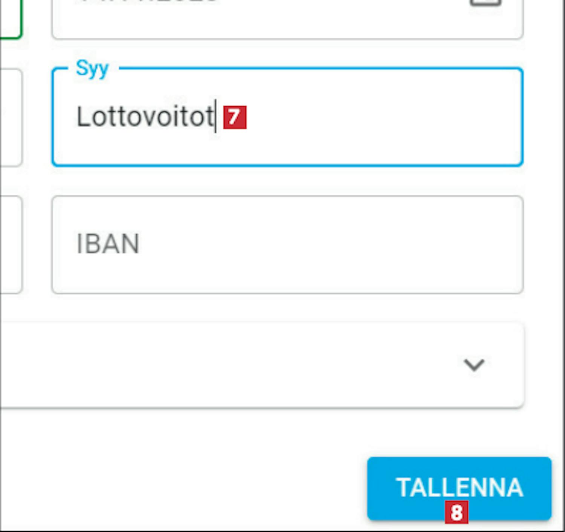
Task: Click the red number 8 badge
Action: [x=457, y=512]
